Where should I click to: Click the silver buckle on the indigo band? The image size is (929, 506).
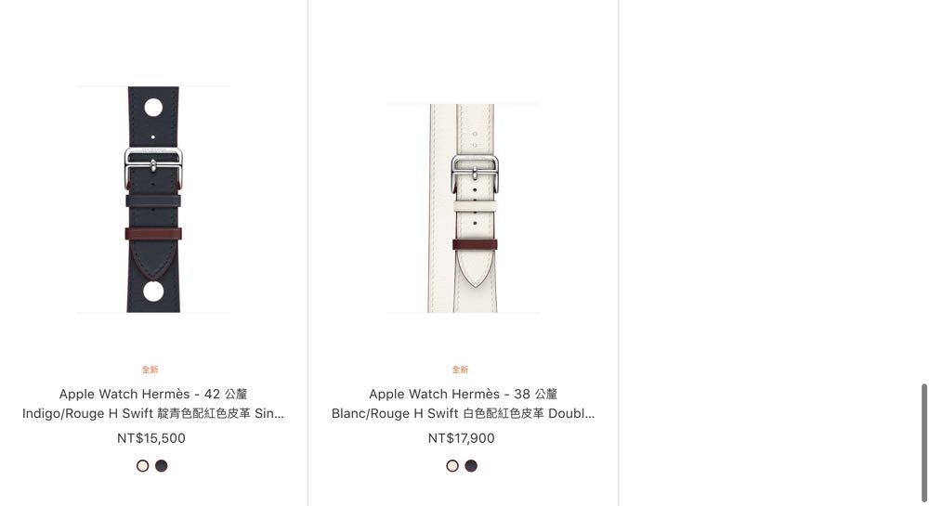click(x=153, y=167)
